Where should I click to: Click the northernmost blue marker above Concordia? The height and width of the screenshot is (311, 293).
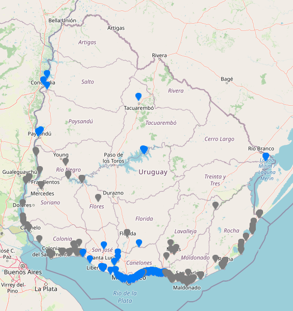coord(47,74)
